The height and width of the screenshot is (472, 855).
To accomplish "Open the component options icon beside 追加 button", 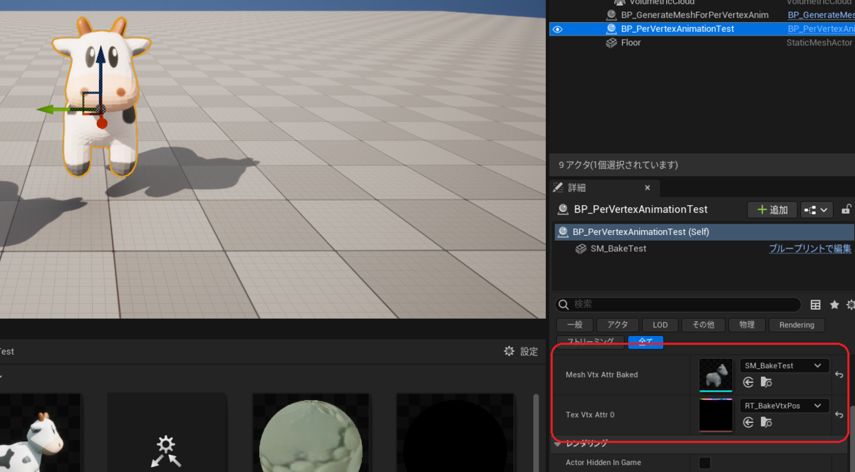I will pyautogui.click(x=817, y=209).
